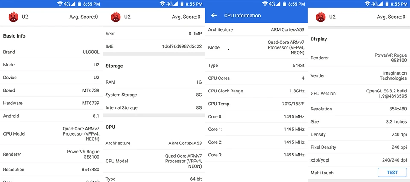Image resolution: width=410 pixels, height=182 pixels.
Task: Select the RAM 1G row
Action: [x=154, y=82]
